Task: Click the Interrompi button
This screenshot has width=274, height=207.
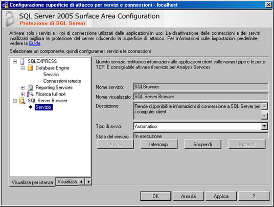Action: [159, 144]
